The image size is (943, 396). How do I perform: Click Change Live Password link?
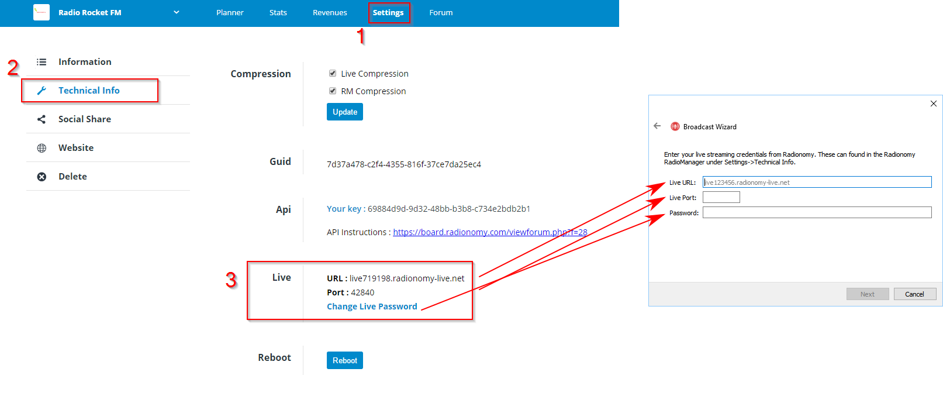tap(372, 307)
